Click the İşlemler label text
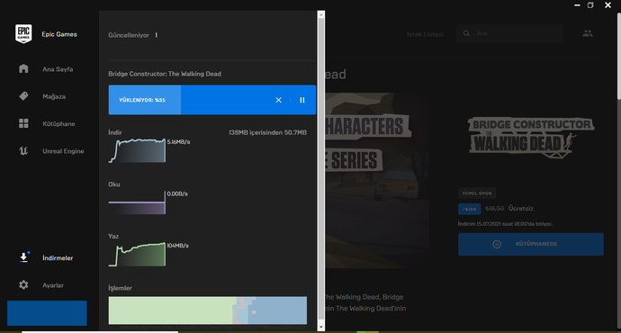The width and height of the screenshot is (621, 333). tap(120, 288)
